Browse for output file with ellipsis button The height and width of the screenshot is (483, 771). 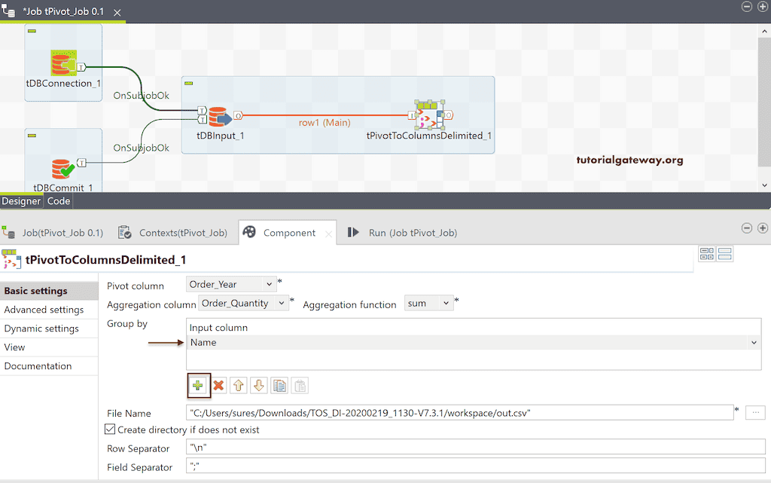tap(755, 413)
